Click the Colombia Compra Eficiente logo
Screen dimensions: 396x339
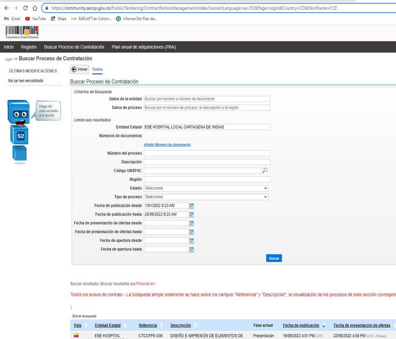coord(22,33)
